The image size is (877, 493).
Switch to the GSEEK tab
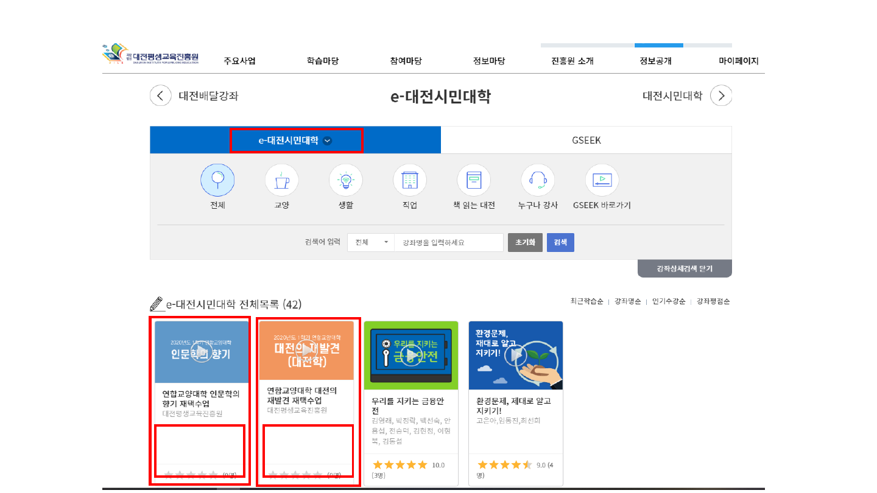coord(586,141)
